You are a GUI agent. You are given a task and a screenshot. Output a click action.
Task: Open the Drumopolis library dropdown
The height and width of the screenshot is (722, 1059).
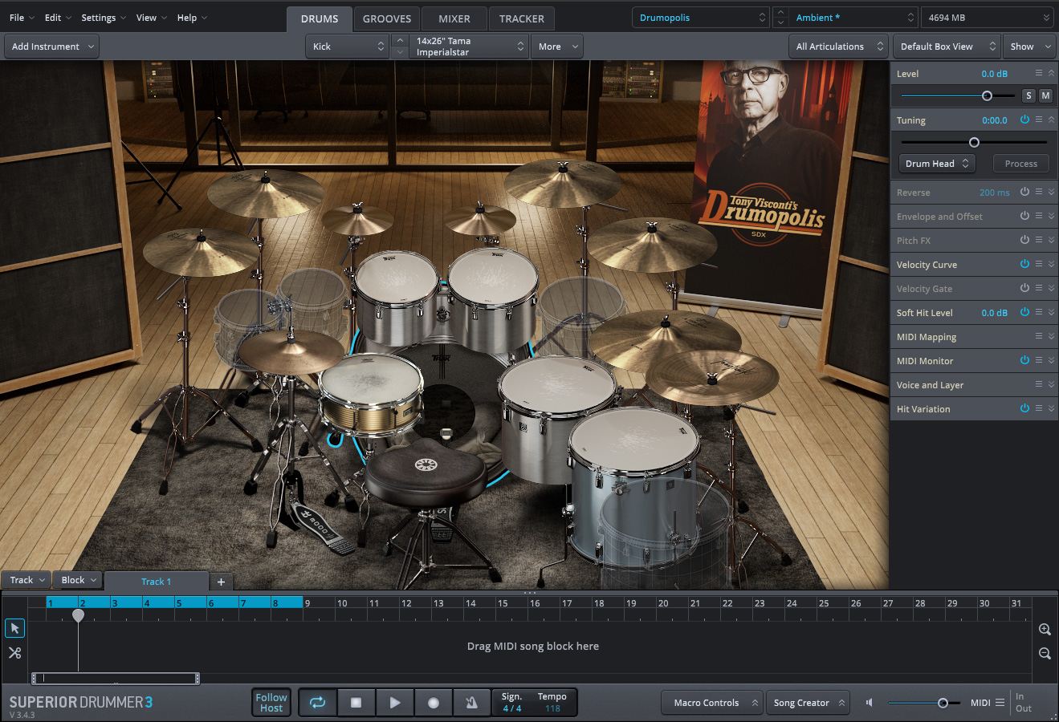click(700, 18)
